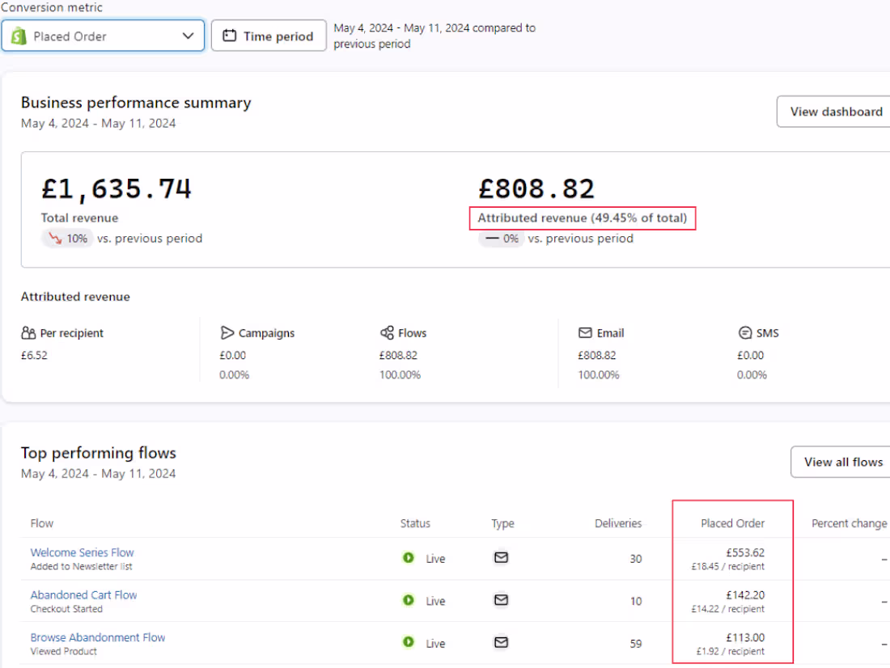
Task: Click the View dashboard button
Action: pos(837,112)
